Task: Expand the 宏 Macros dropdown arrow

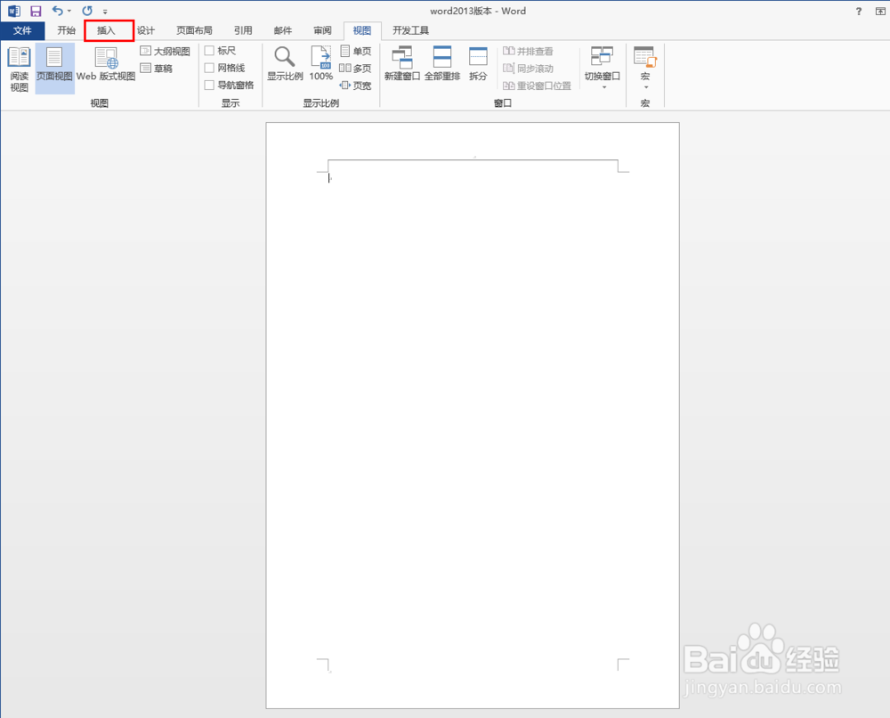Action: 646,87
